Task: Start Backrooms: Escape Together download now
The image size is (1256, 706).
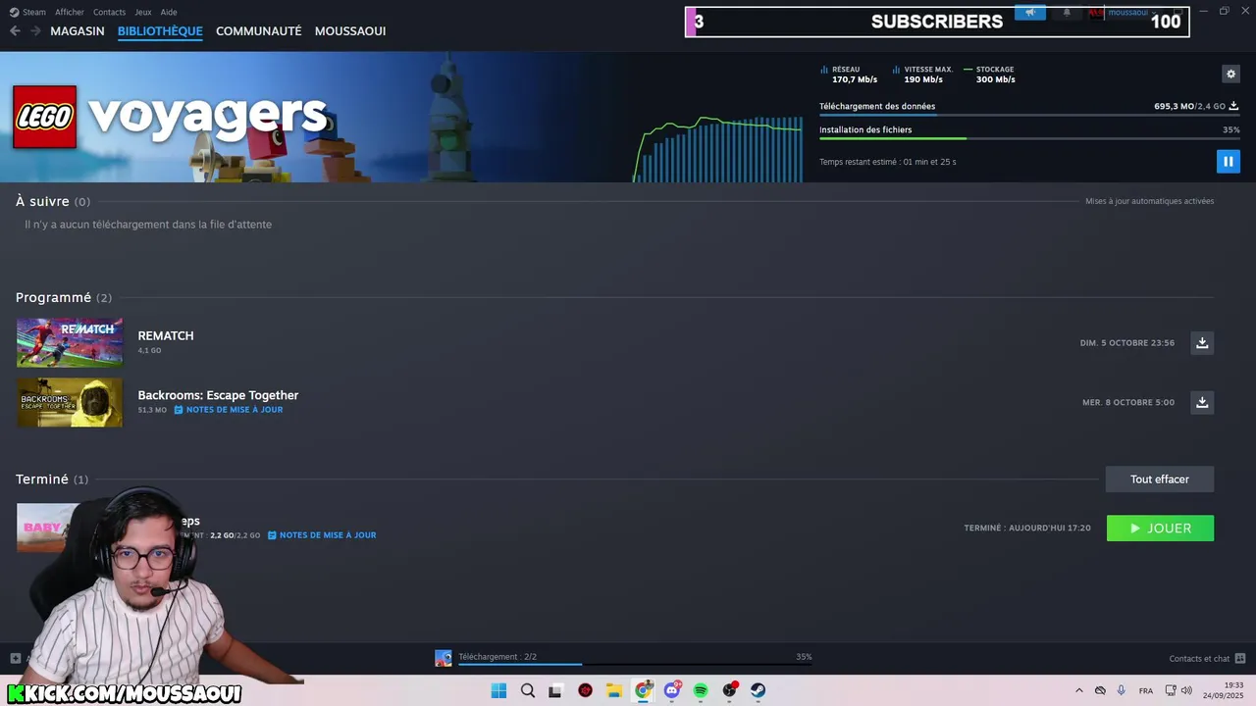Action: 1202,403
